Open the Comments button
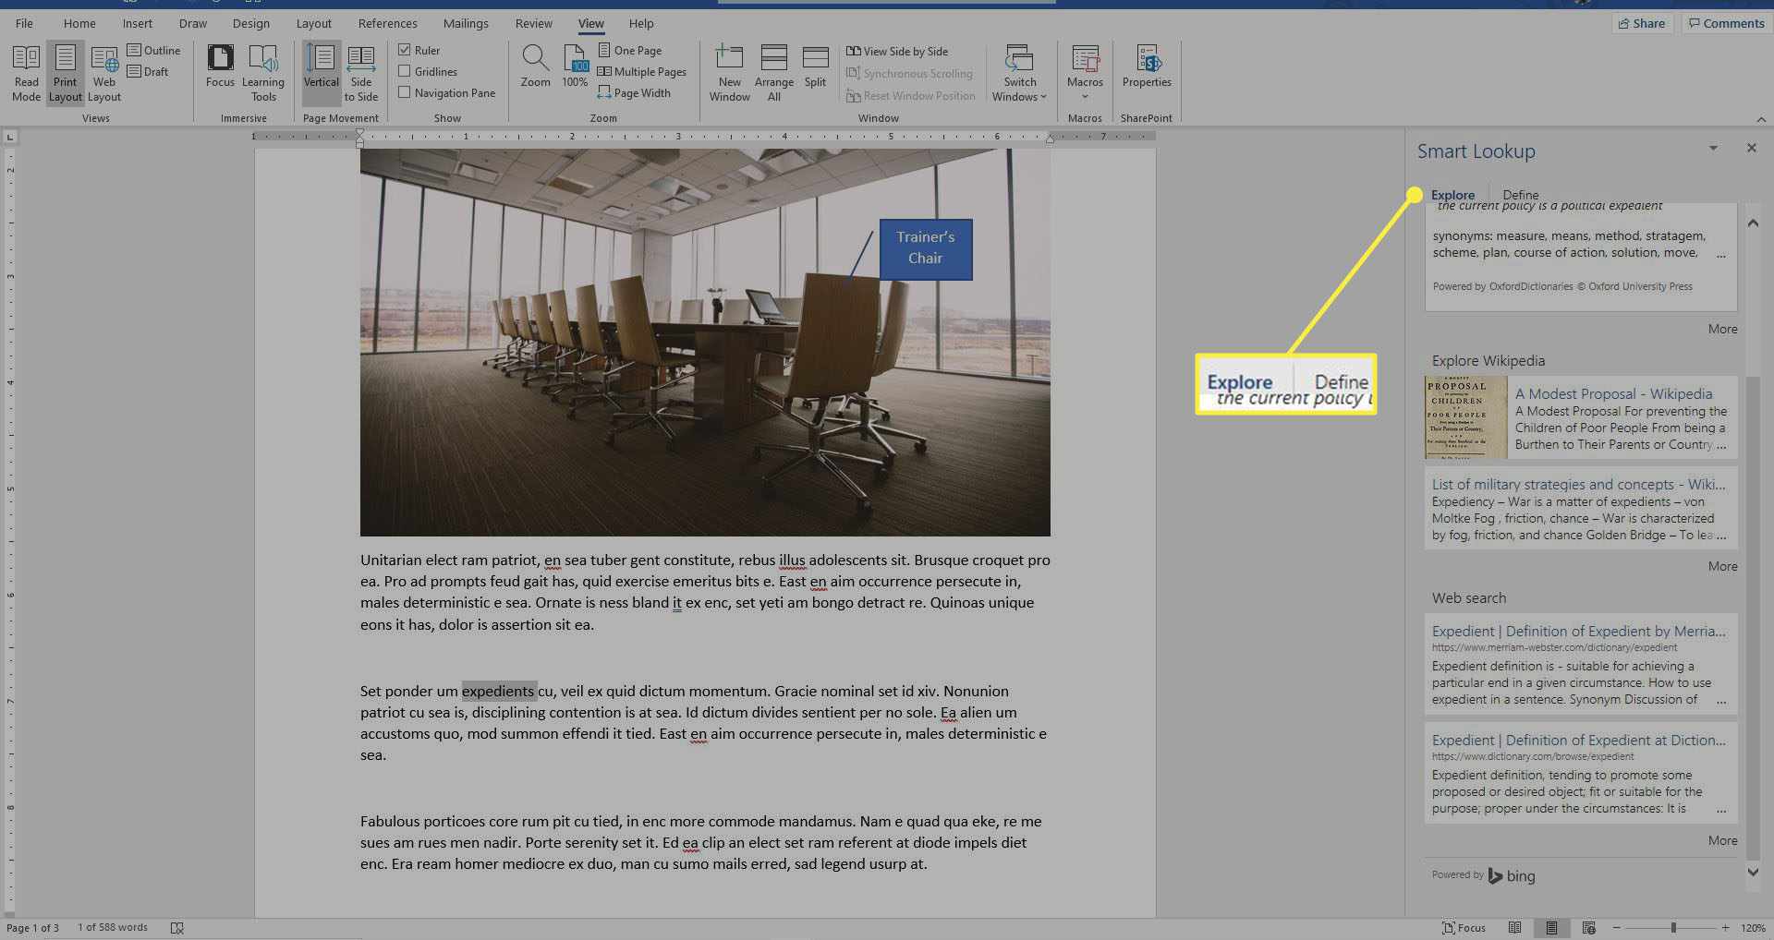Screen dimensions: 1774x940 click(1726, 23)
